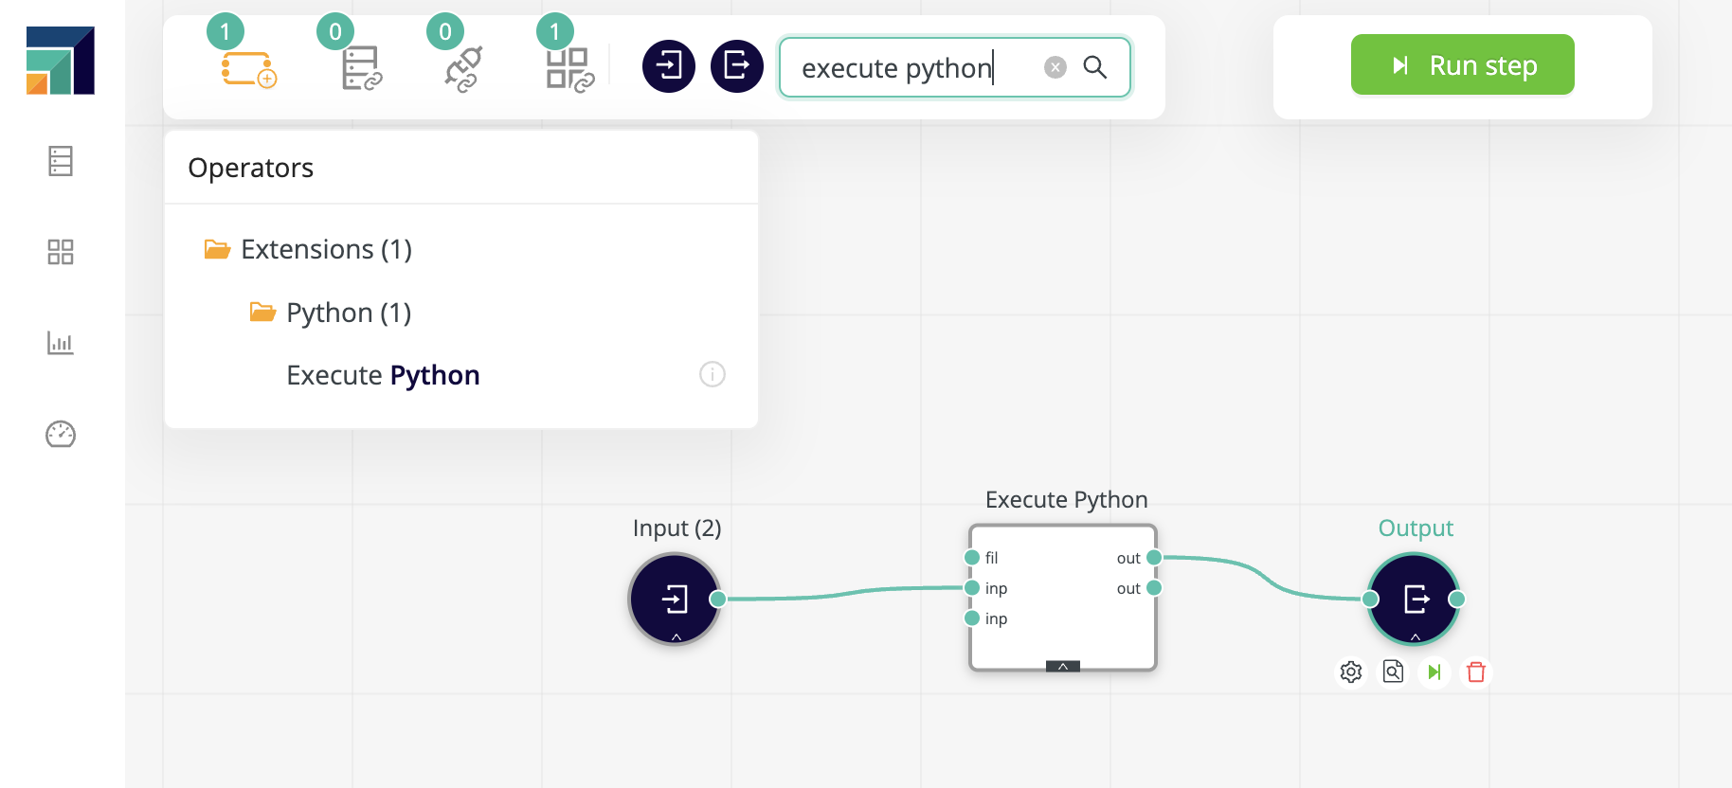This screenshot has width=1732, height=788.
Task: Add an Input node with the toolbar button
Action: pyautogui.click(x=669, y=66)
